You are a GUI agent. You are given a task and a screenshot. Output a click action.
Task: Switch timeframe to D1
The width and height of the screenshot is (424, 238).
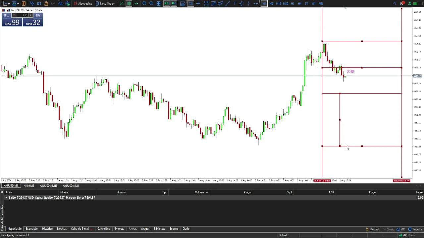click(306, 3)
